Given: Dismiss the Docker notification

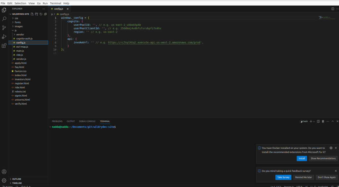Looking at the screenshot, I should point(336,148).
